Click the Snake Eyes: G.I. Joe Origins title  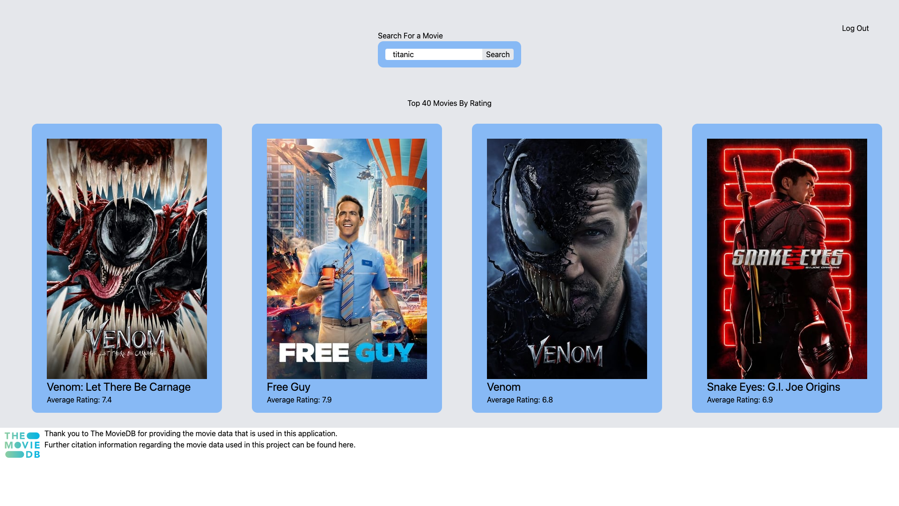tap(773, 387)
